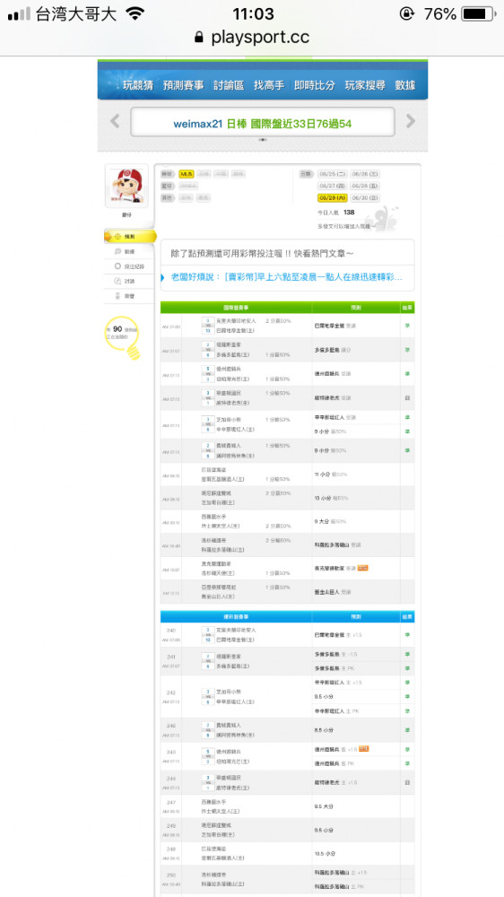
Task: Click the right carousel arrow
Action: click(x=410, y=121)
